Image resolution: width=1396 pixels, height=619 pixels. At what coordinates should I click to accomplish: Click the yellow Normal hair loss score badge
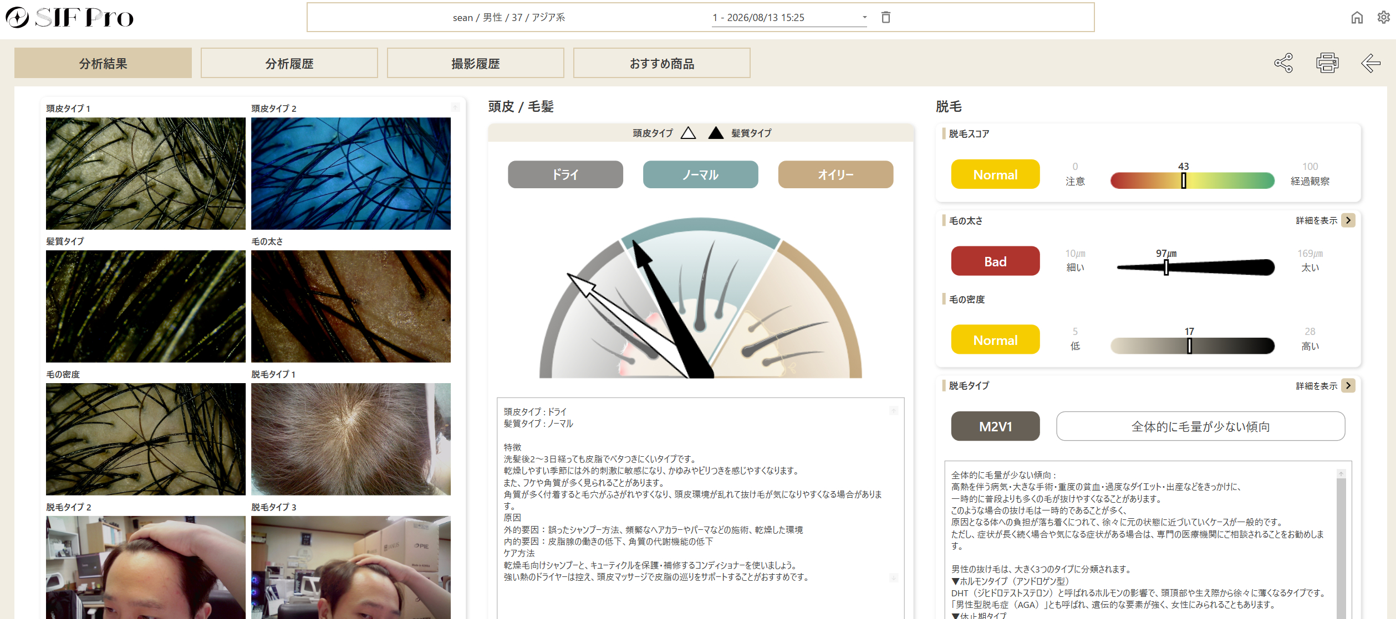click(996, 174)
